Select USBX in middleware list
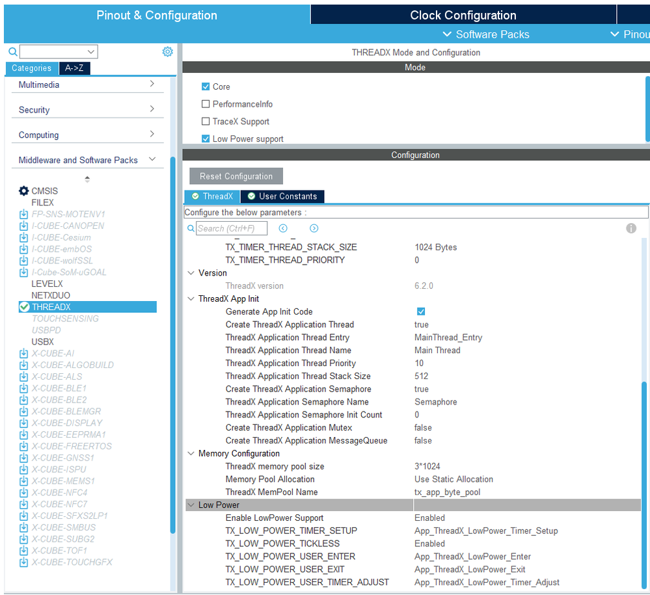 [x=43, y=342]
